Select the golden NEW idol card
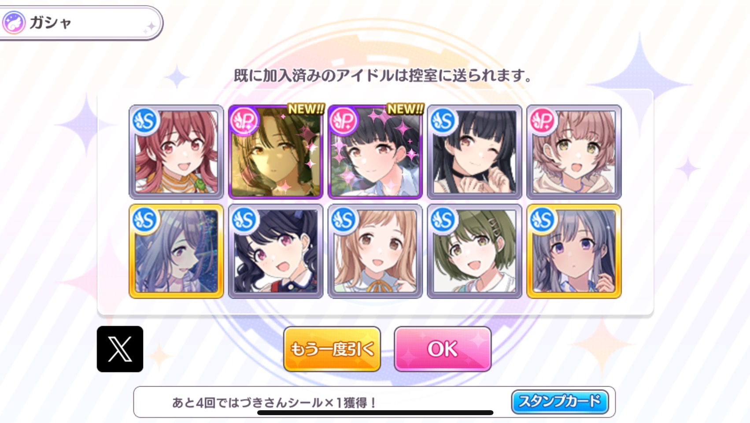This screenshot has height=423, width=750. pyautogui.click(x=276, y=152)
